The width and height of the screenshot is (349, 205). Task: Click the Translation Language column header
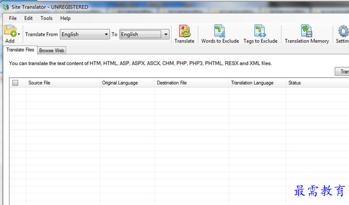[257, 83]
